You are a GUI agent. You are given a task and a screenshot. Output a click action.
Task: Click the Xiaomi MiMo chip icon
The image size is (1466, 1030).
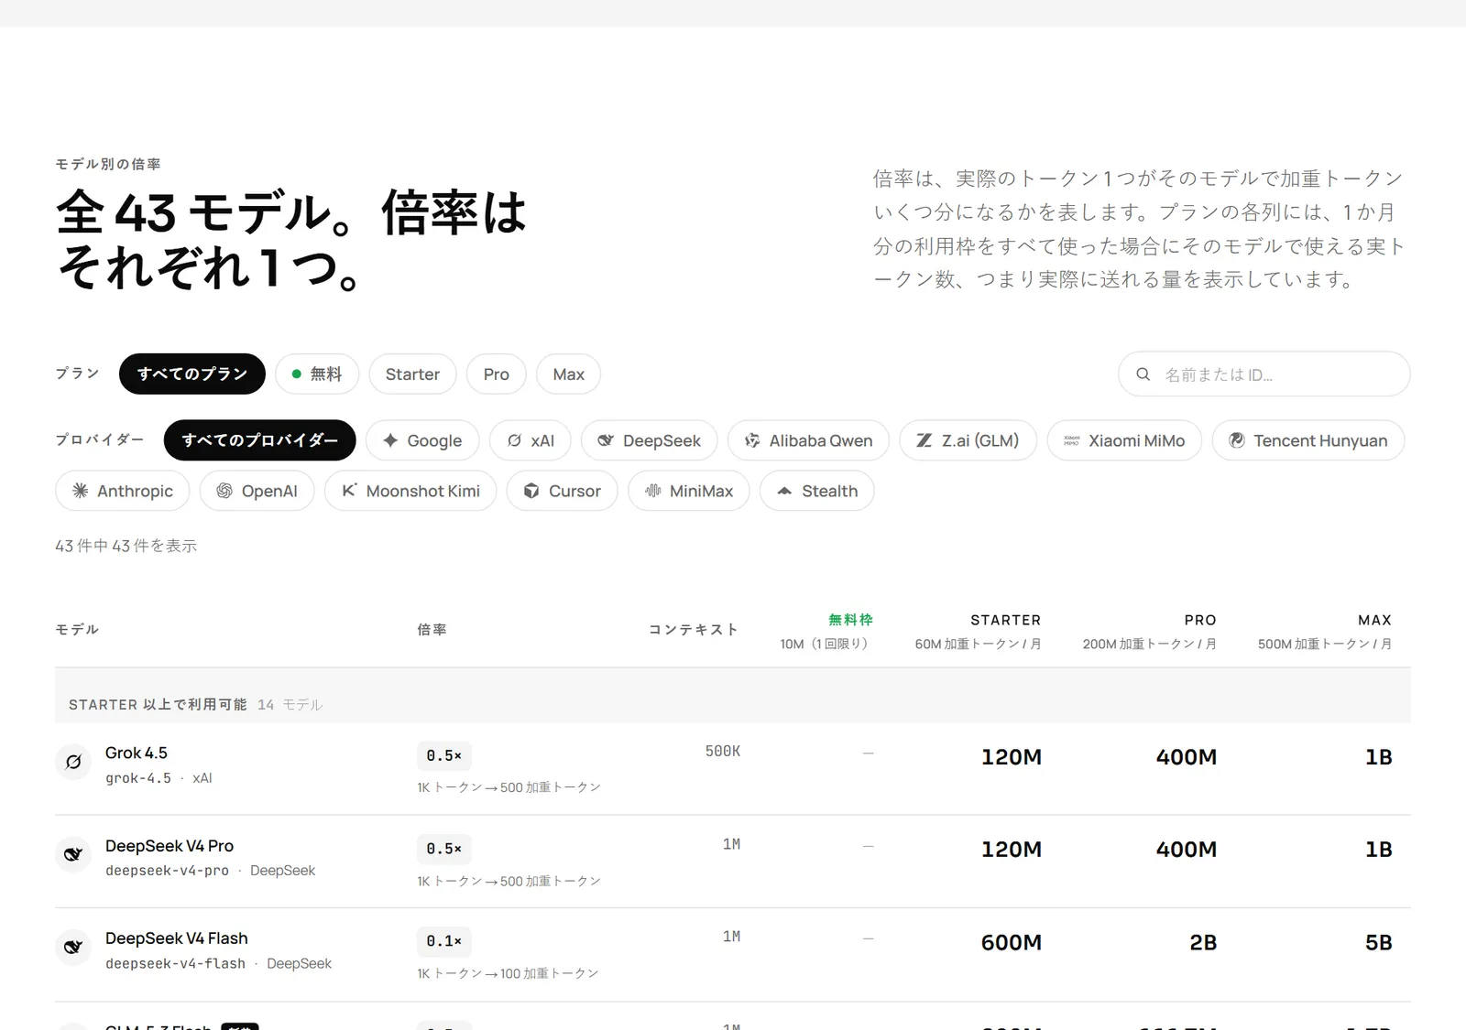1071,440
